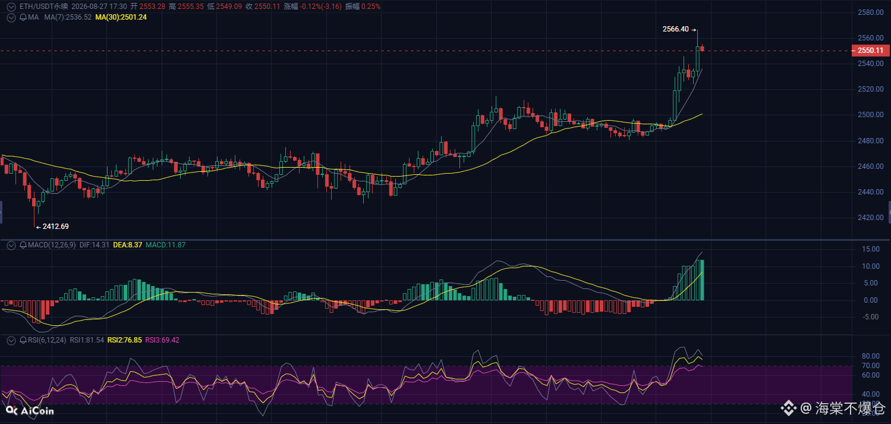Click the 2500.00 price axis label
Screen dimensions: 891x424
tap(870, 115)
